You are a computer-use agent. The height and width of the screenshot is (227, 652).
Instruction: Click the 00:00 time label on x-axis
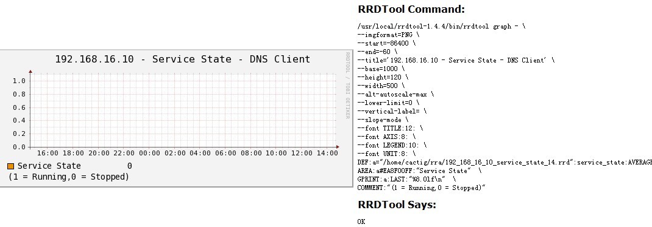149,154
